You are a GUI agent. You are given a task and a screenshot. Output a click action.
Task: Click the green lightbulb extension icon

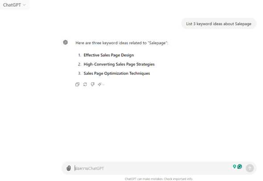[x=234, y=166]
